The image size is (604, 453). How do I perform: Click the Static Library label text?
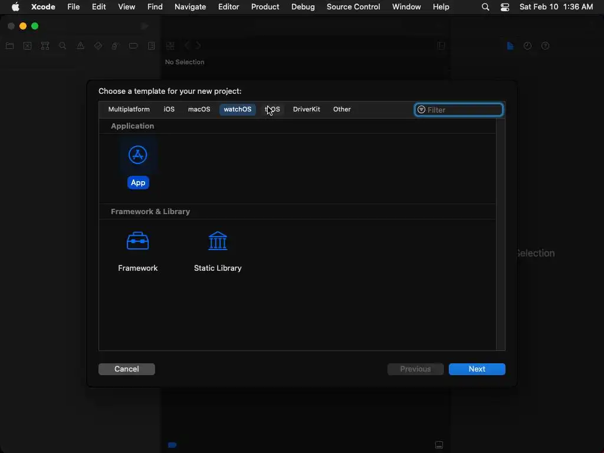click(218, 268)
